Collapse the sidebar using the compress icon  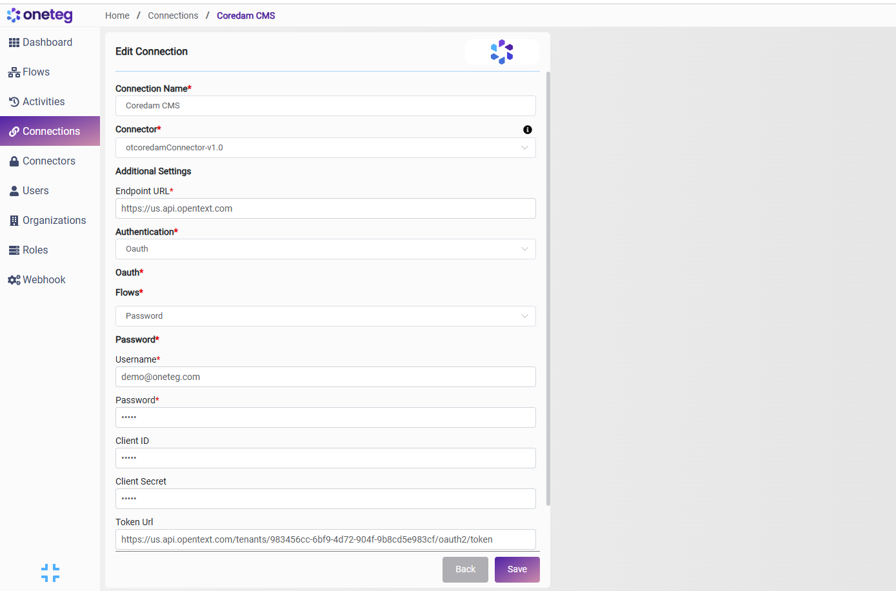[x=50, y=572]
